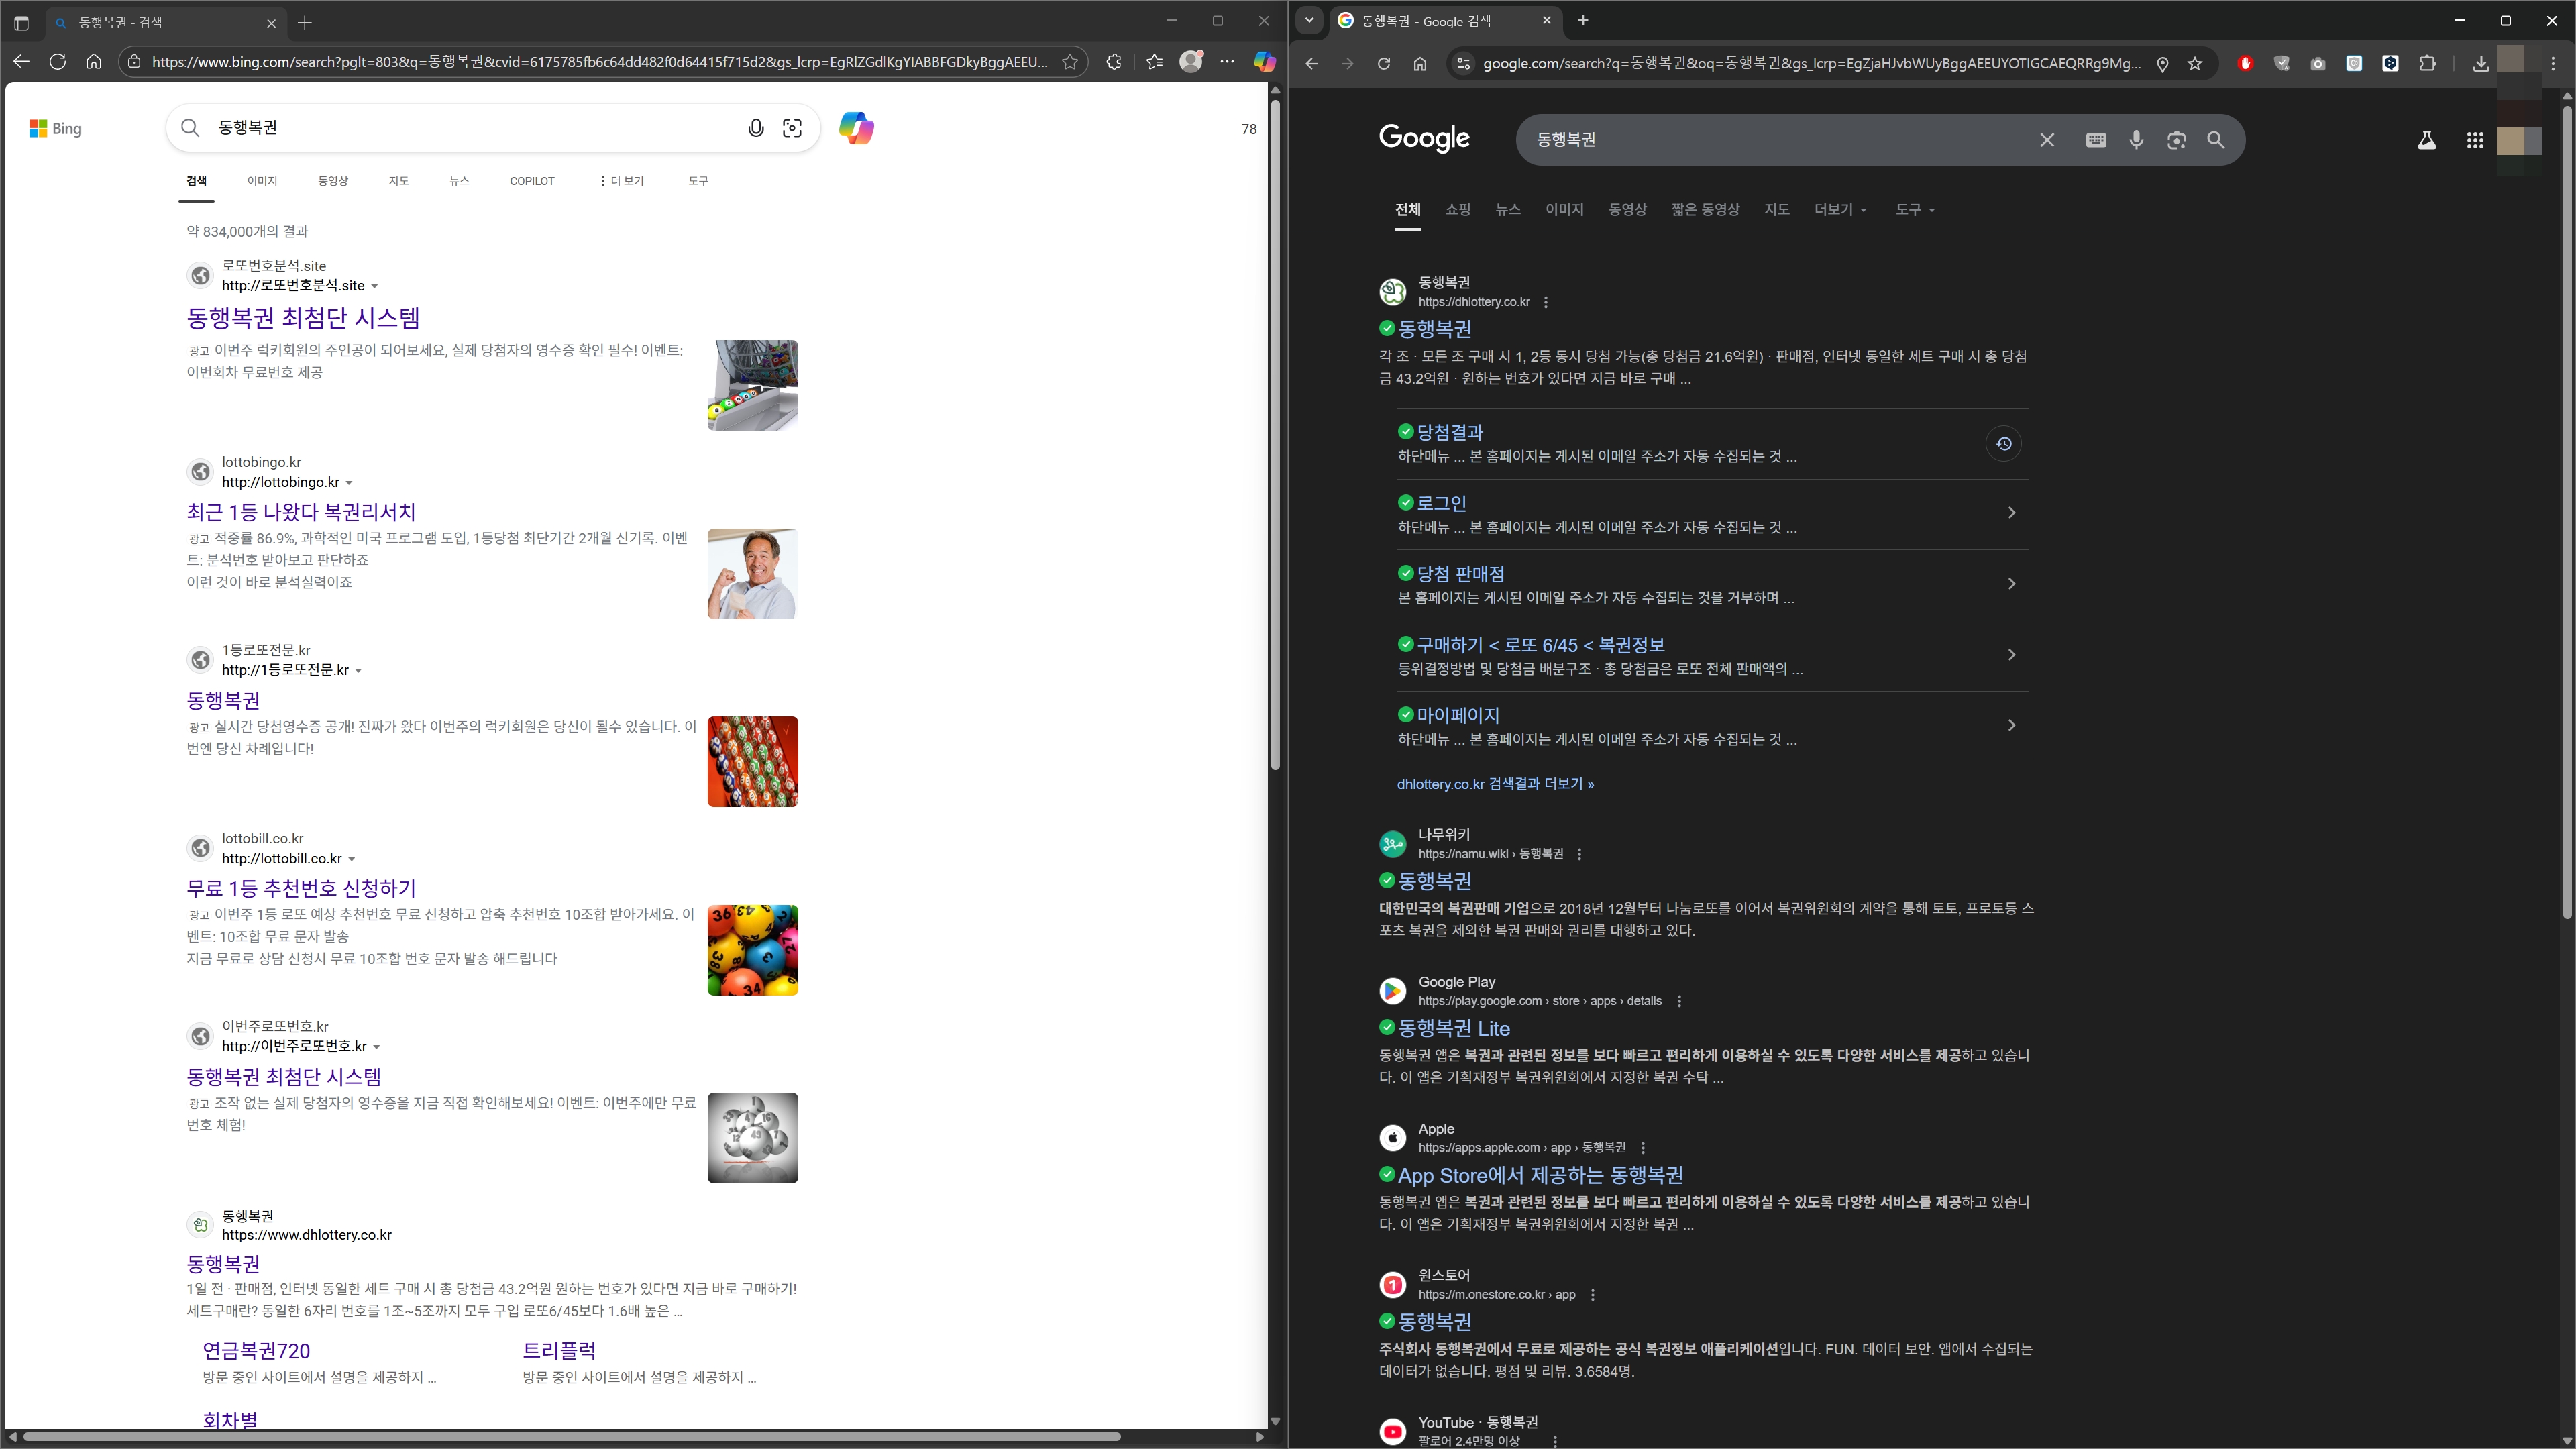The width and height of the screenshot is (2576, 1449).
Task: Expand the dropdown next to http://이번주로또번호.kr
Action: 377,1047
